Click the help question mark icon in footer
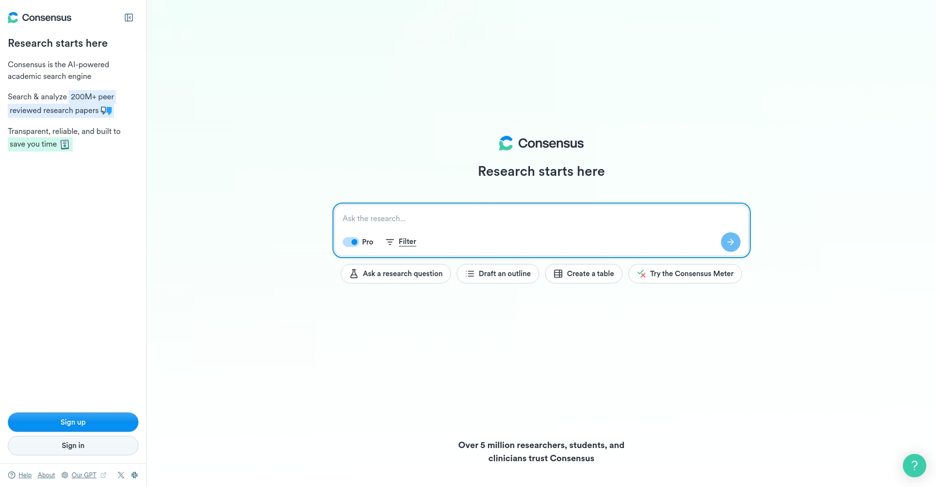 click(12, 475)
